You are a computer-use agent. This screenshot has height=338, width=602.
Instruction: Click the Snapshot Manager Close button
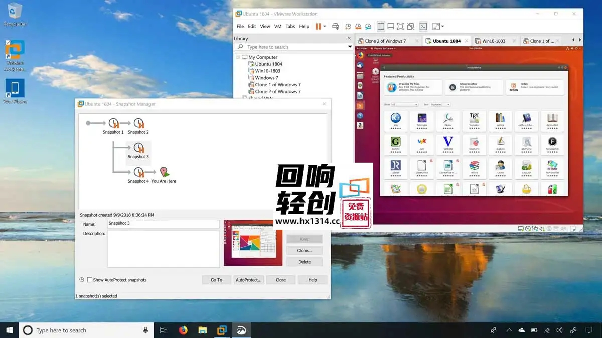click(281, 280)
